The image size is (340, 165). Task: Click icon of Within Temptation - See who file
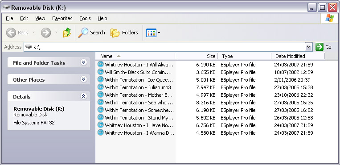pos(101,102)
